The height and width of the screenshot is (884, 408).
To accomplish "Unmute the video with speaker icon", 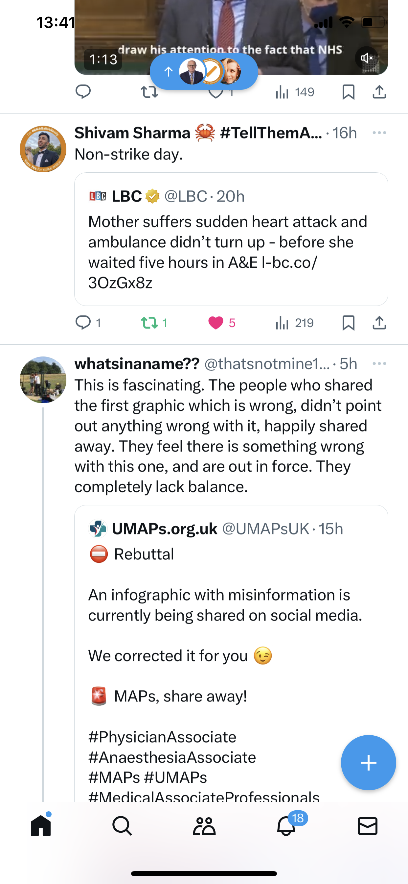I will coord(367,58).
